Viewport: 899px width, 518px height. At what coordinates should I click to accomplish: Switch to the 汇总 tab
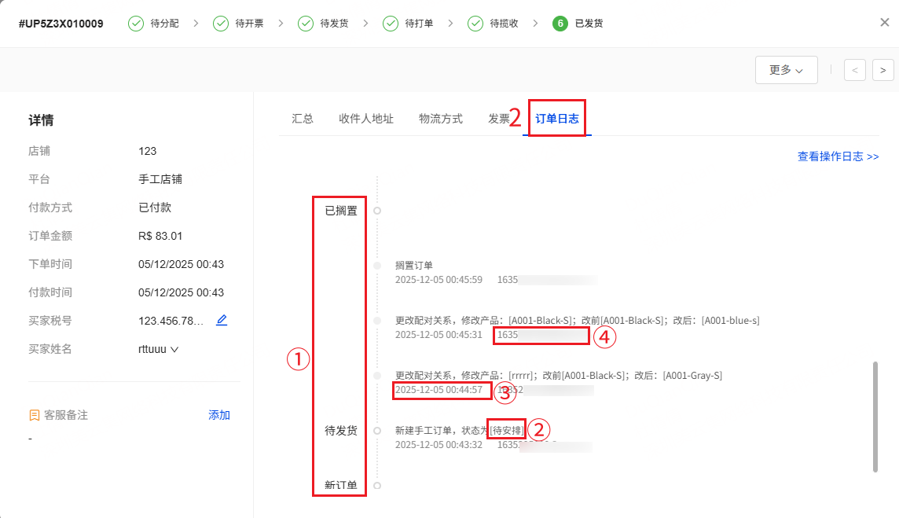pyautogui.click(x=303, y=119)
